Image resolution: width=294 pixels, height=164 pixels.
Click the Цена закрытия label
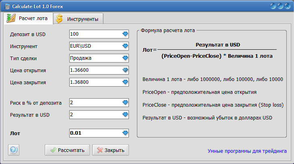pyautogui.click(x=28, y=83)
